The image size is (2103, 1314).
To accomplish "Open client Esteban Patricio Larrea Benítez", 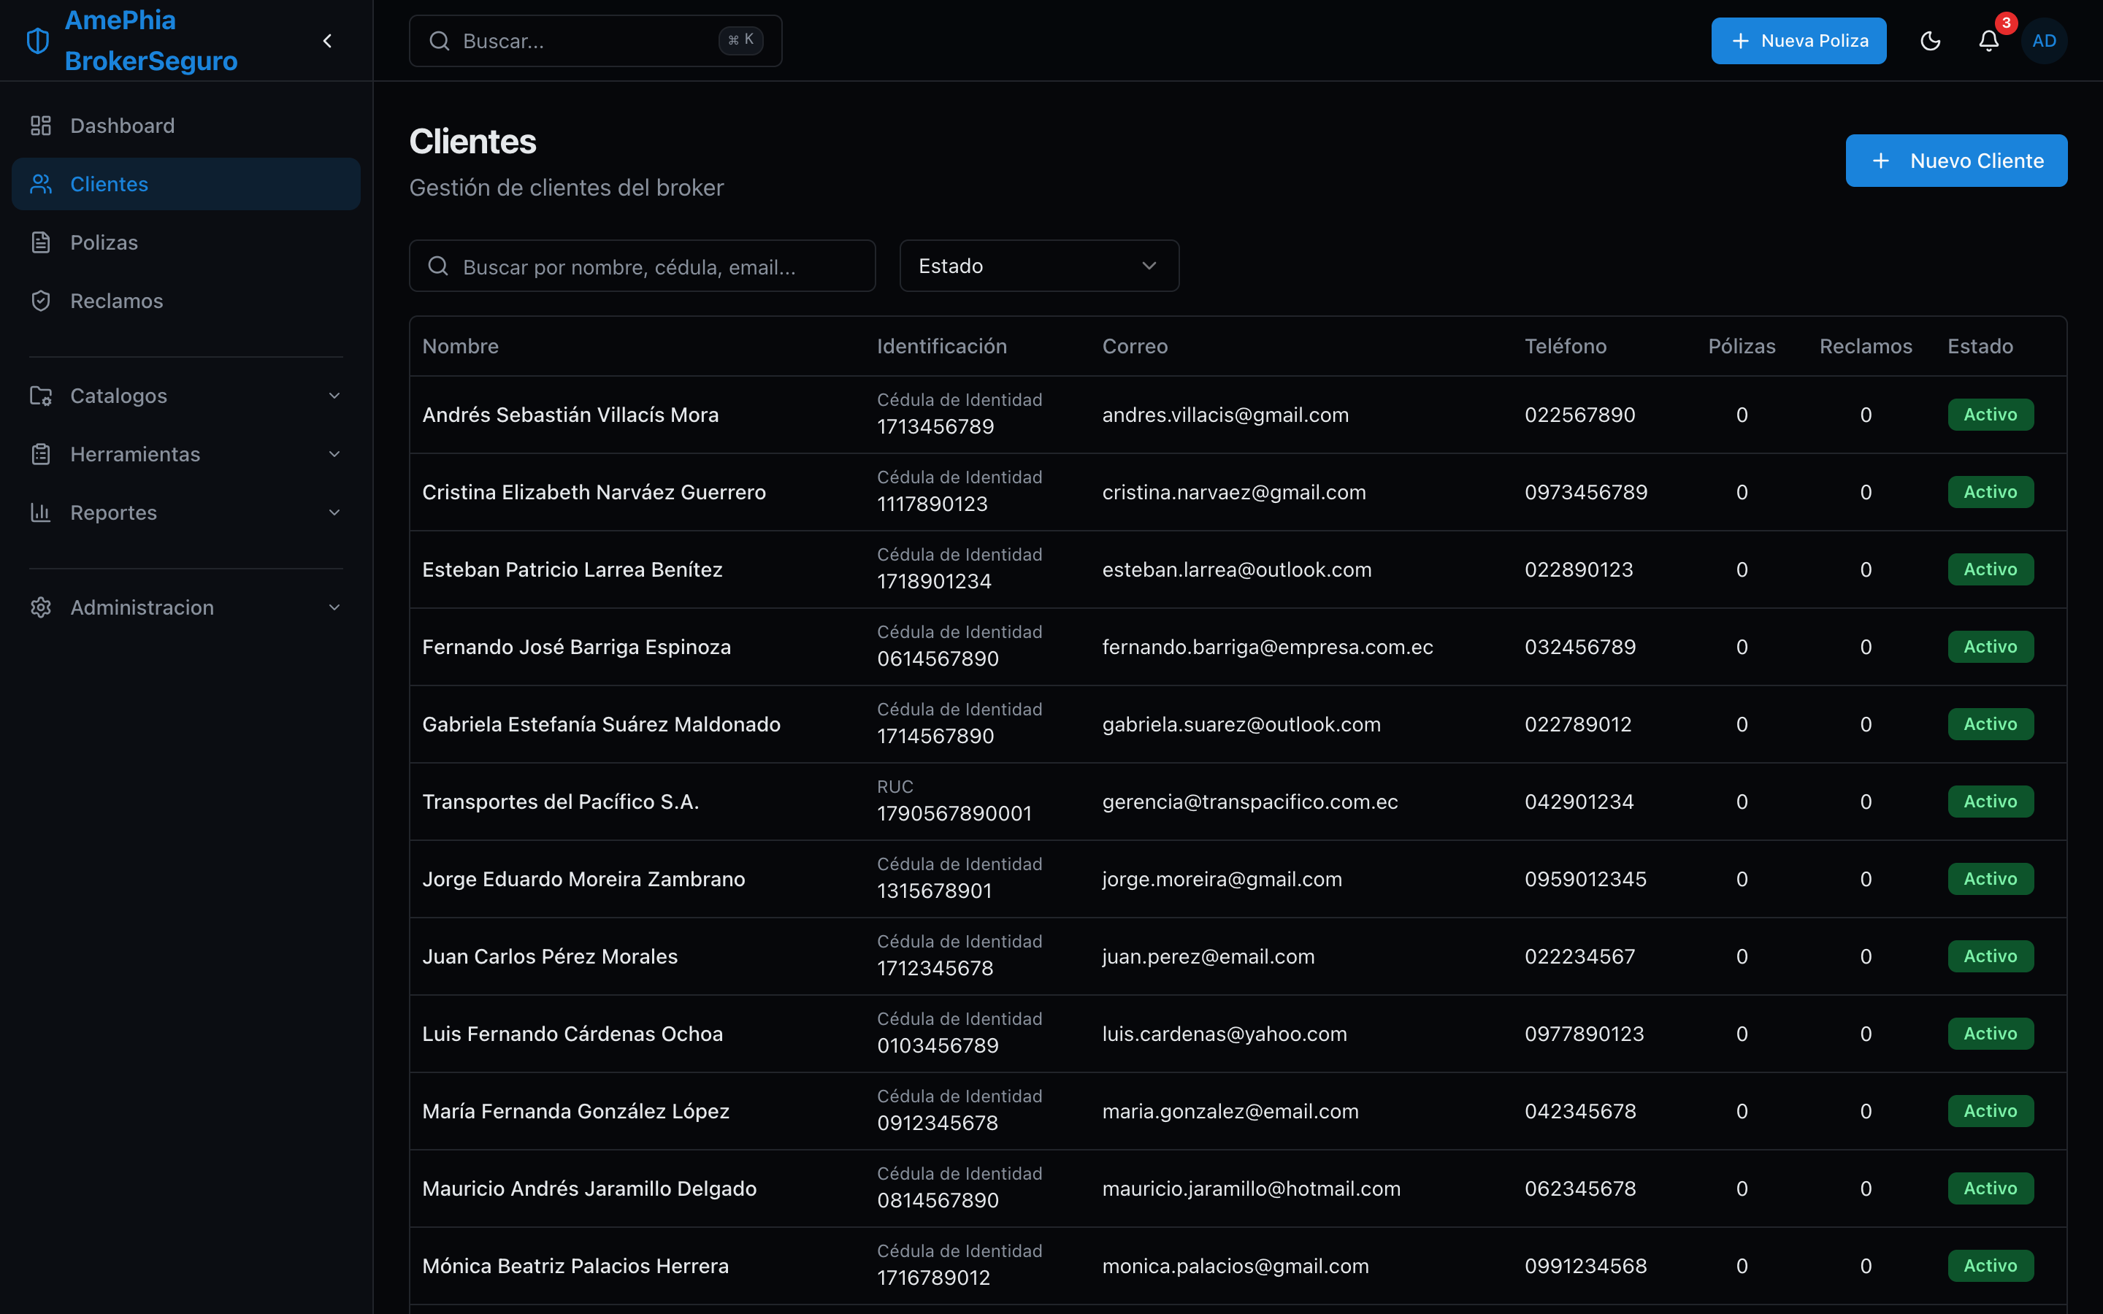I will click(572, 569).
